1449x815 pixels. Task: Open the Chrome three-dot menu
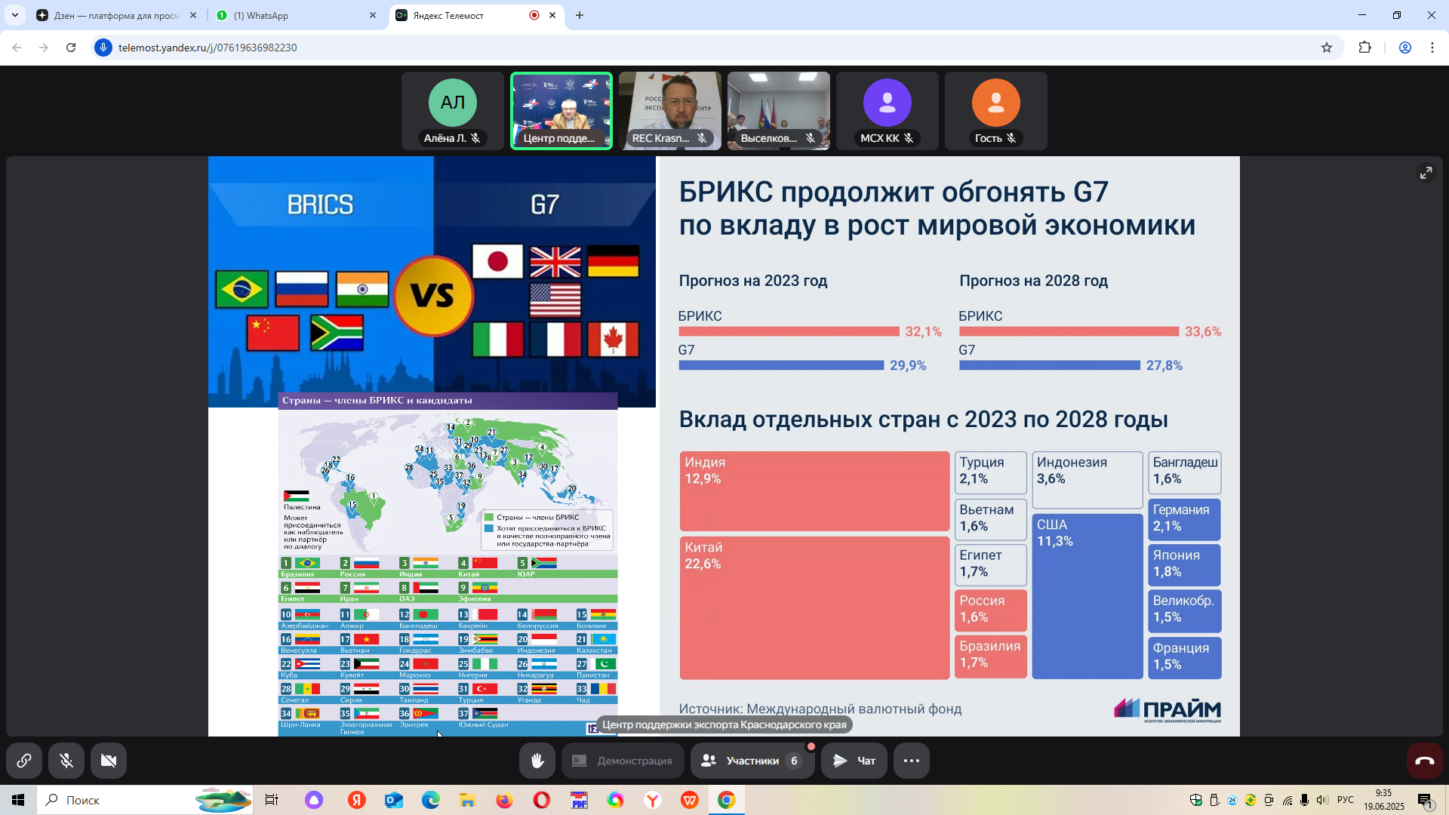pos(1432,48)
